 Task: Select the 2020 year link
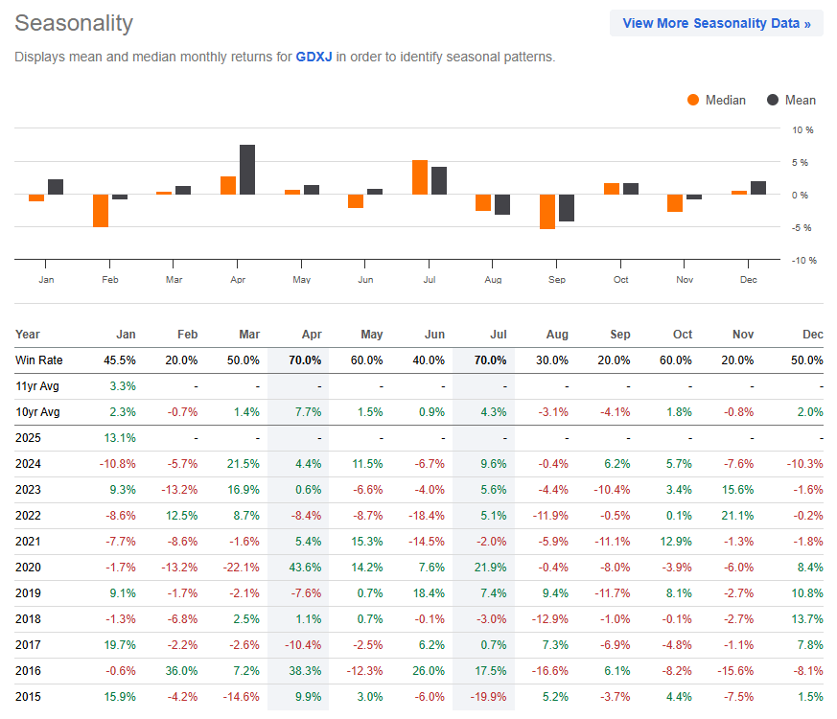29,568
